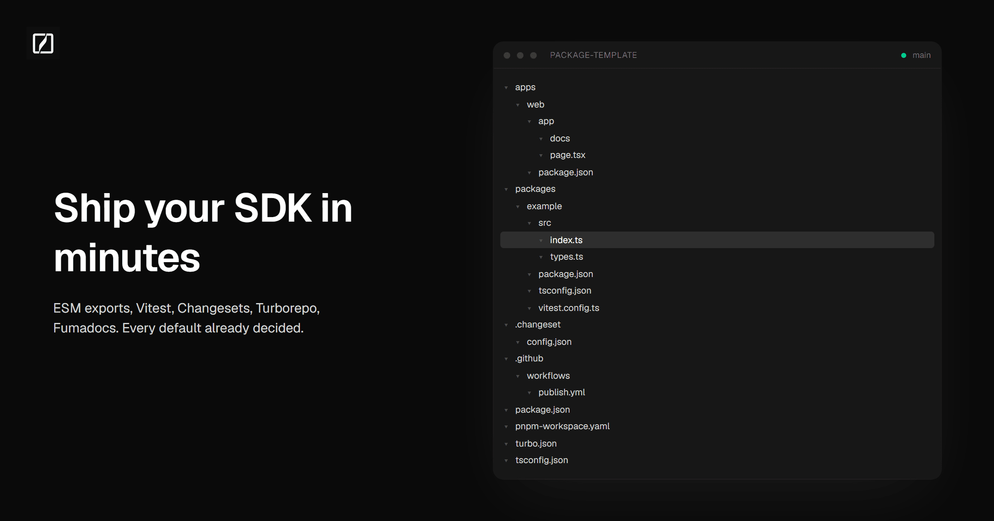994x521 pixels.
Task: Collapse the example folder arrow
Action: (518, 207)
